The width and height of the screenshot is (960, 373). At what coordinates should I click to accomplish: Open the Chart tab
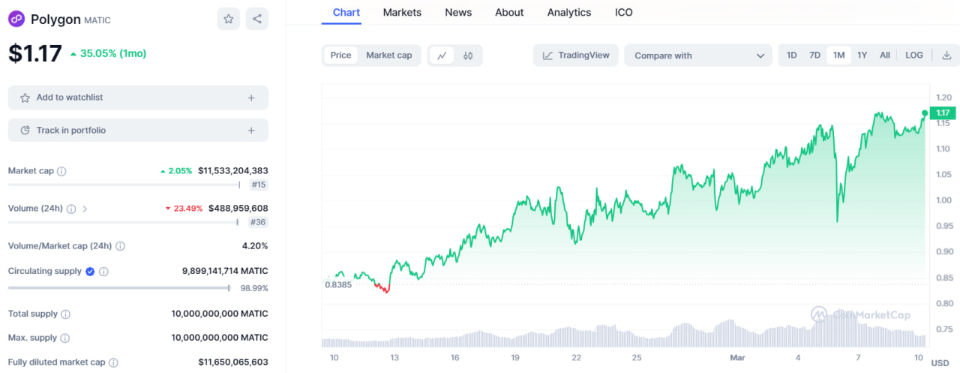pyautogui.click(x=346, y=12)
